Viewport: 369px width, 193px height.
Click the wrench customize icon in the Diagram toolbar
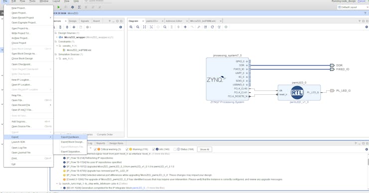(199, 27)
